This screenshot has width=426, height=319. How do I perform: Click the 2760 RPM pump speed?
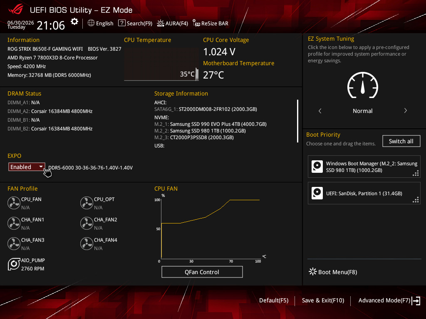32,269
